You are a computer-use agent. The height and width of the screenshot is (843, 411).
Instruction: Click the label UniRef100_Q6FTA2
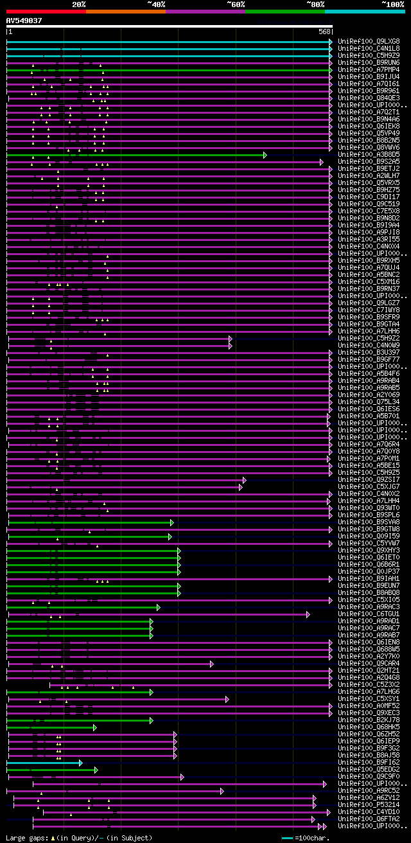pyautogui.click(x=369, y=819)
